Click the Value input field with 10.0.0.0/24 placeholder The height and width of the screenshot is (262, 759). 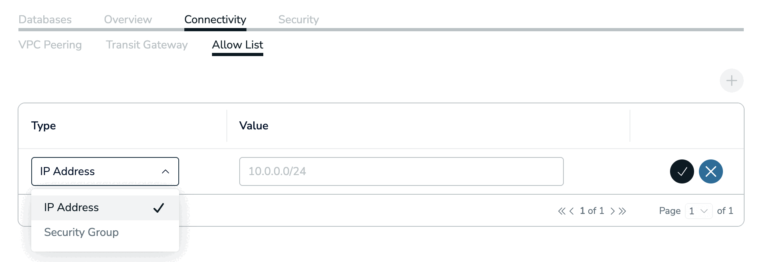(x=402, y=171)
